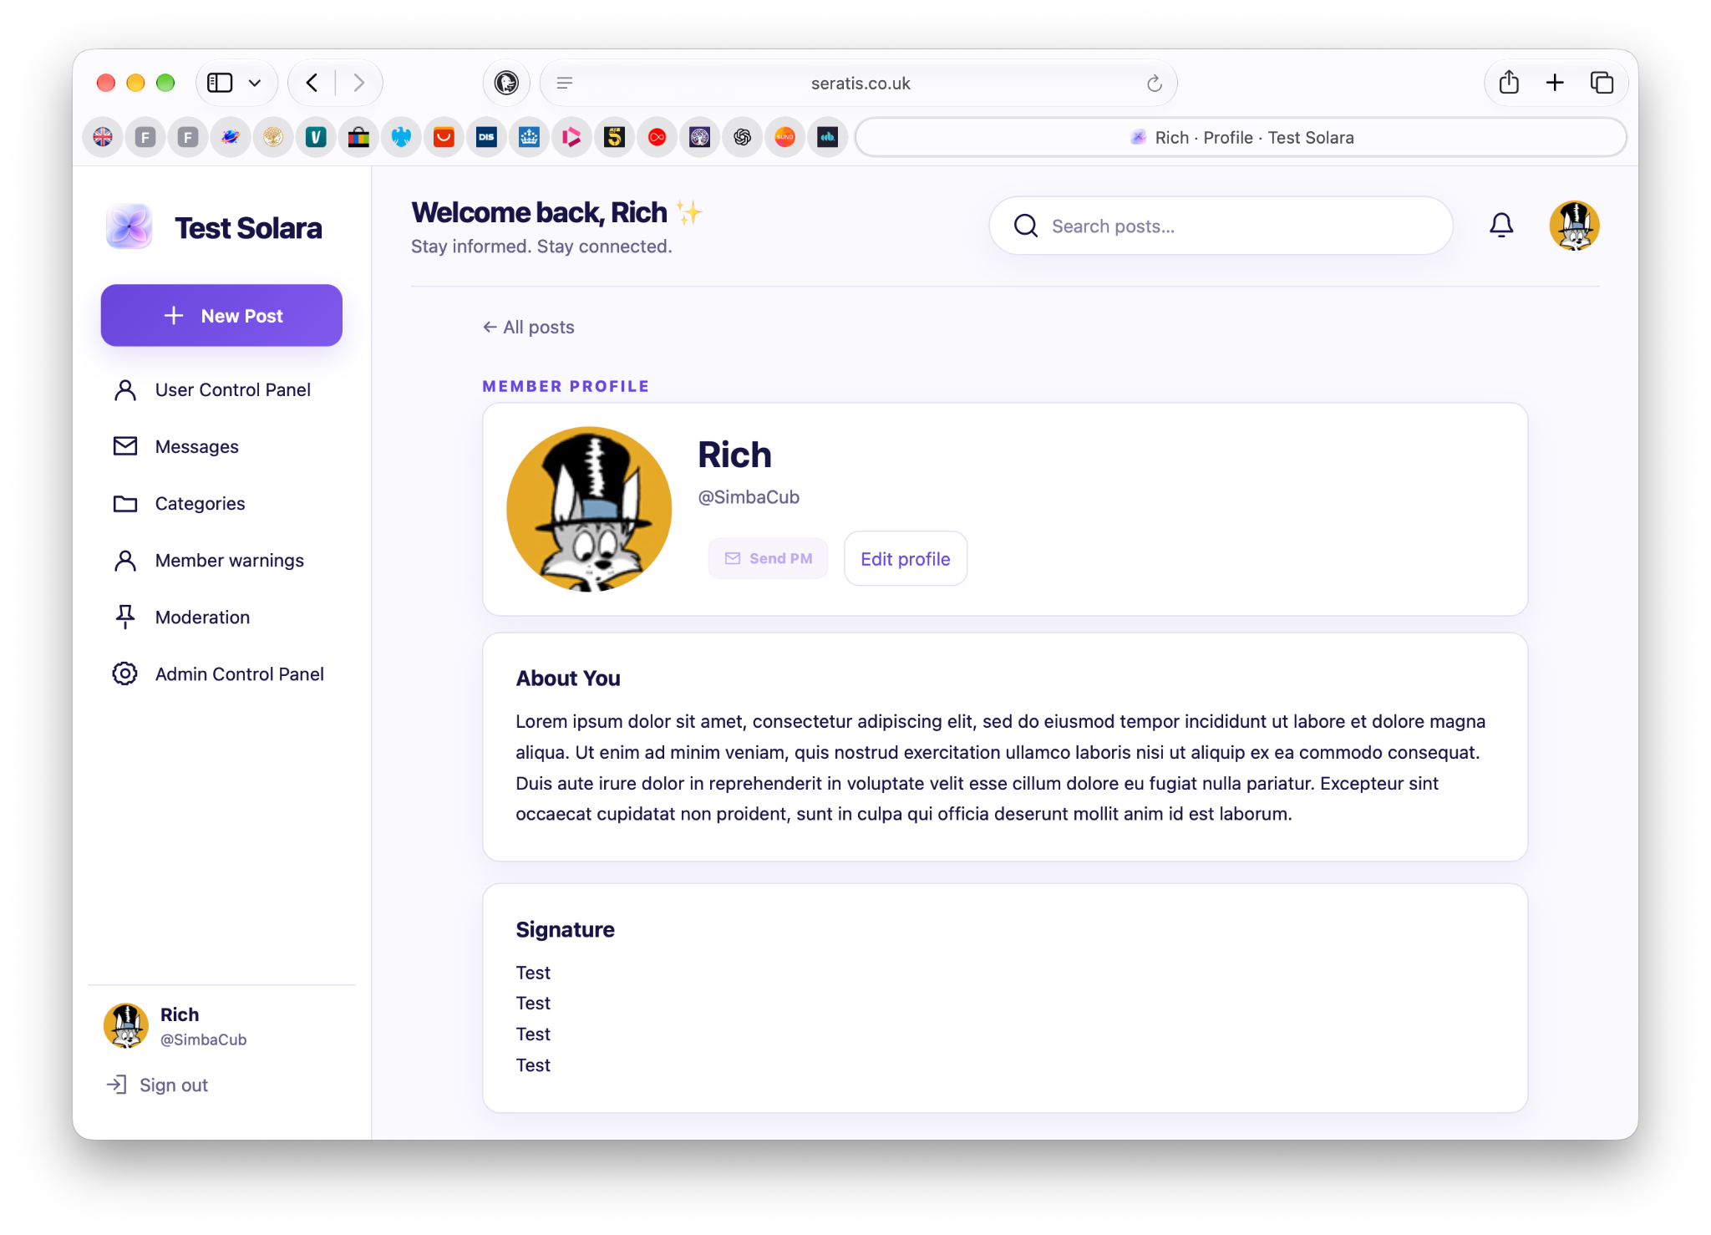Open the teal V pinned tab
1711x1235 pixels.
click(316, 137)
